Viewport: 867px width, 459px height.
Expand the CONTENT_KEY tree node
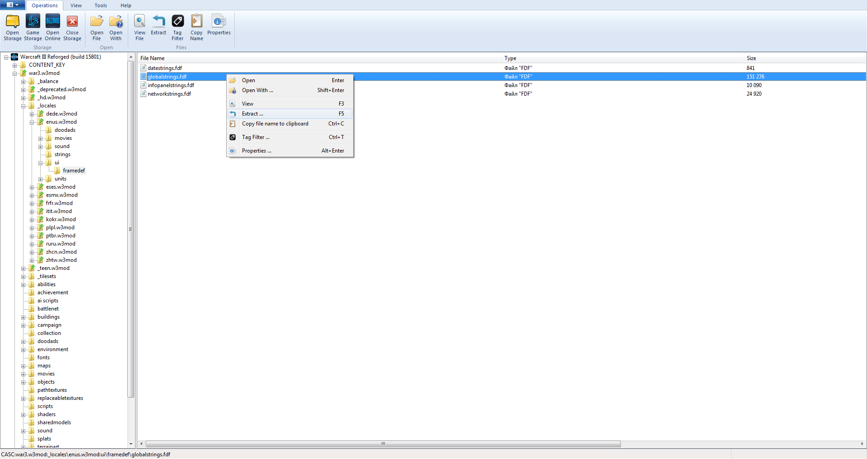pyautogui.click(x=14, y=65)
